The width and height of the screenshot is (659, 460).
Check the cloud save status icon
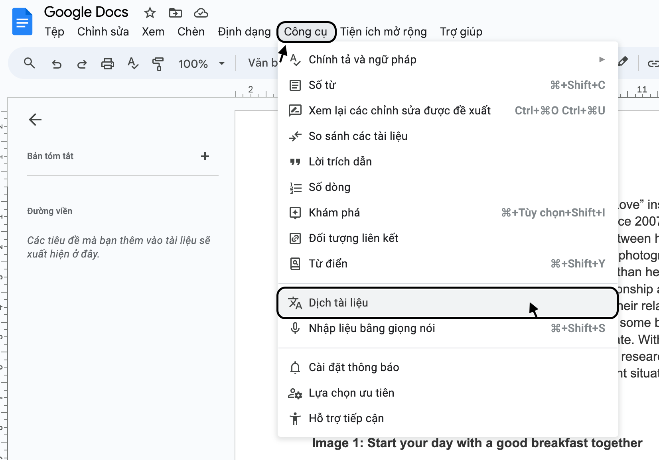(201, 13)
